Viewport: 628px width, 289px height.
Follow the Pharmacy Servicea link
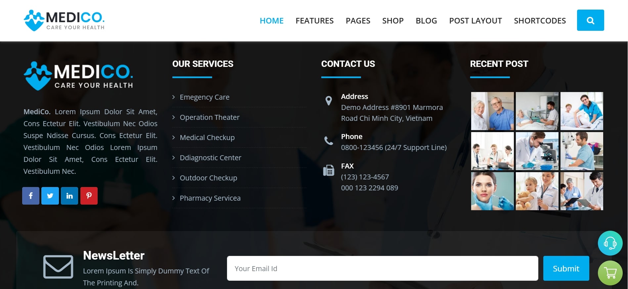click(210, 198)
